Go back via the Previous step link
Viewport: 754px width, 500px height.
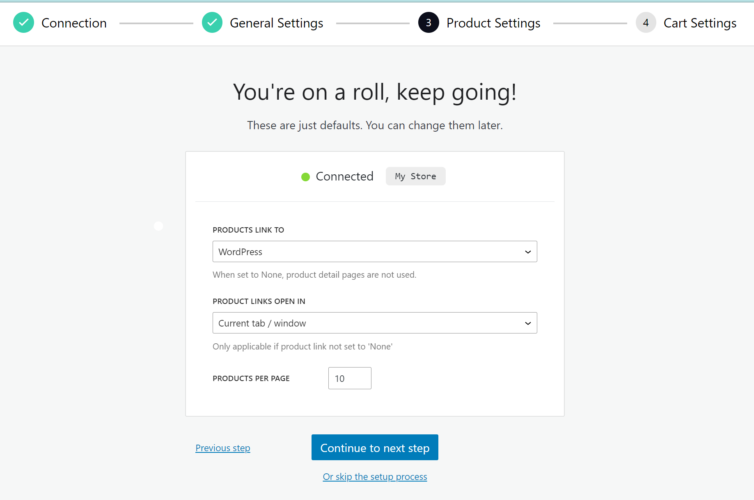point(222,448)
